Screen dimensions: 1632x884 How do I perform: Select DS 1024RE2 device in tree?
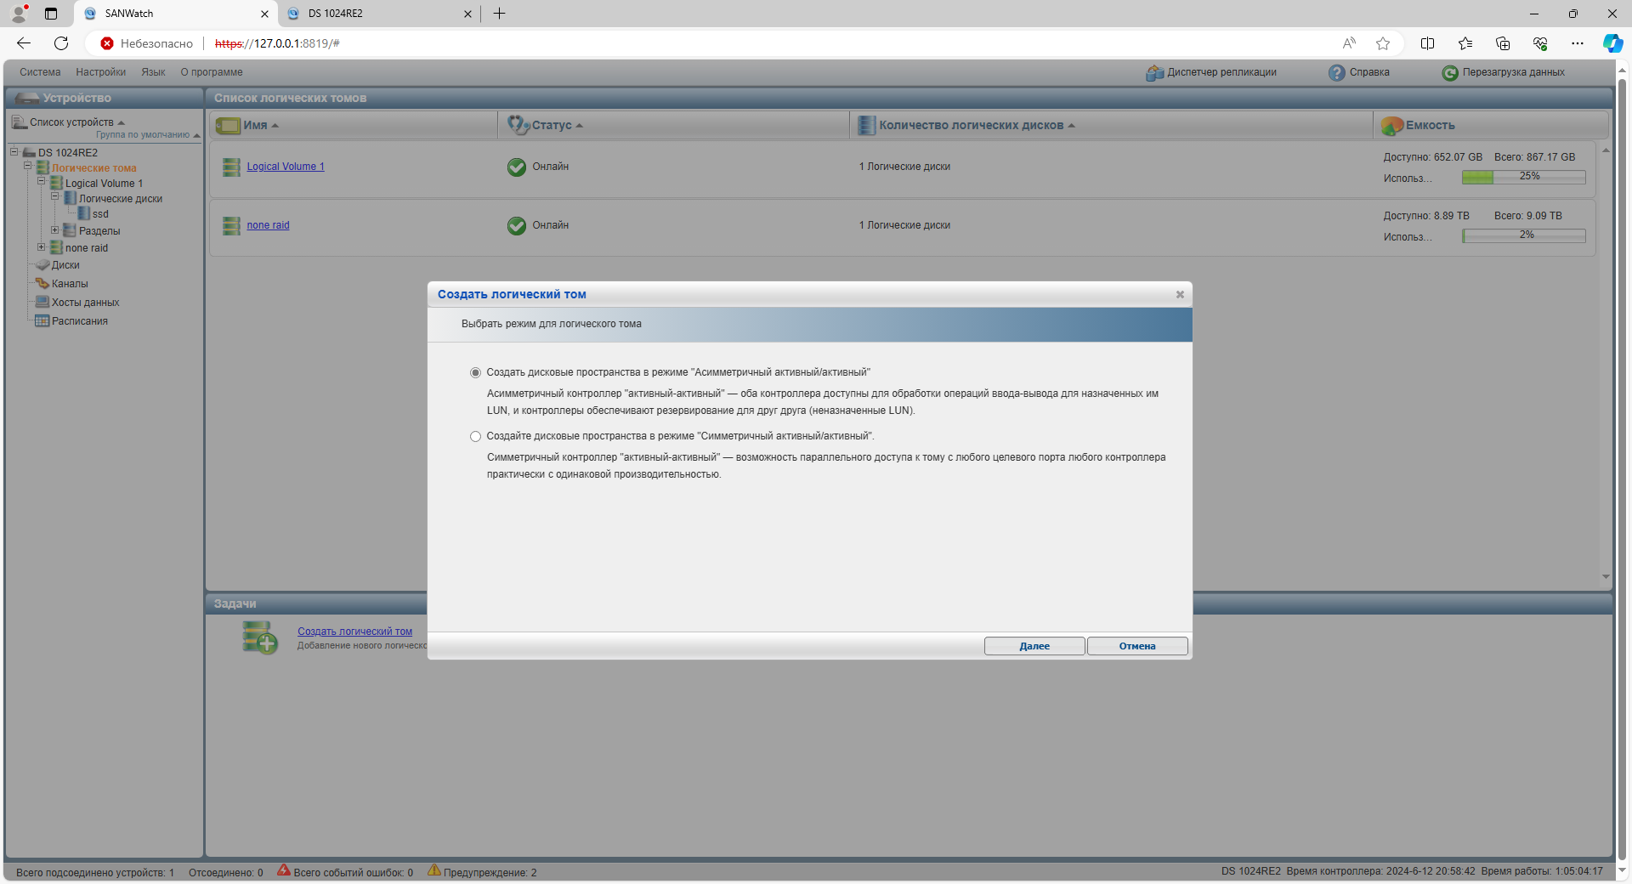68,153
